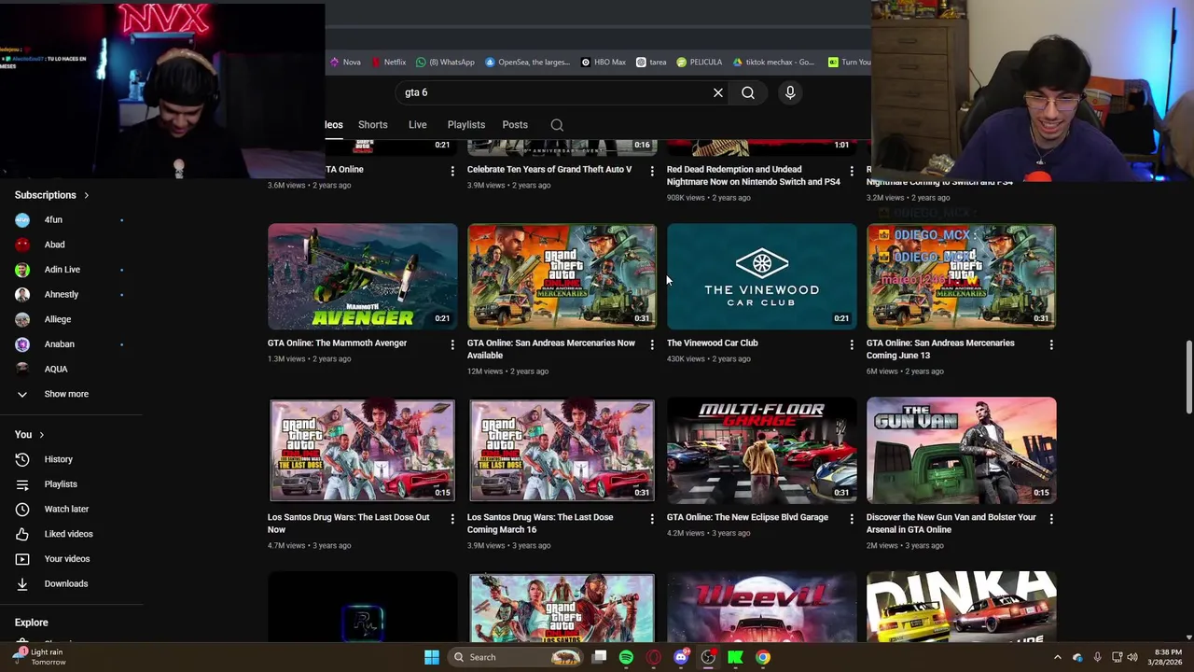Viewport: 1194px width, 672px height.
Task: Open title 'Los Santos Drug Wars: The Last Dose Coming March 16'
Action: (x=540, y=523)
